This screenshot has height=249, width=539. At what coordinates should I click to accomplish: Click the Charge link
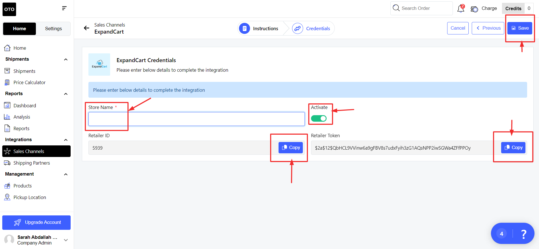click(489, 8)
